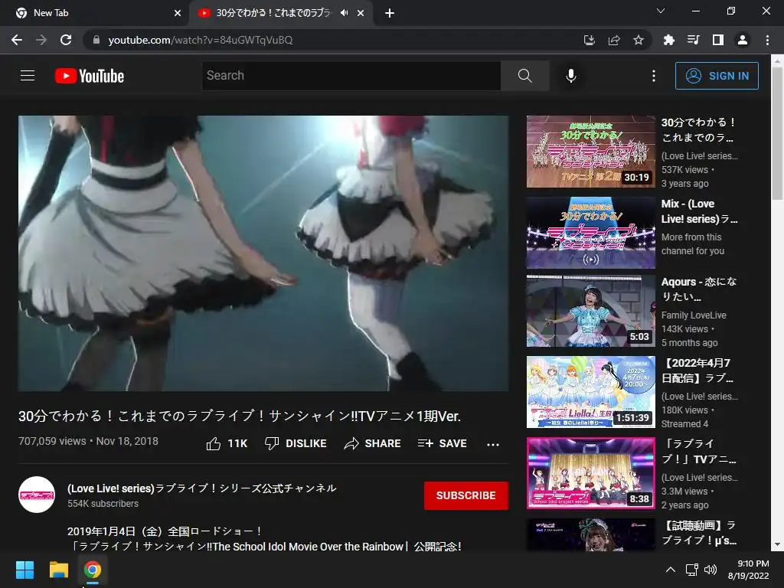
Task: Like the video (11K thumbs up)
Action: click(227, 443)
